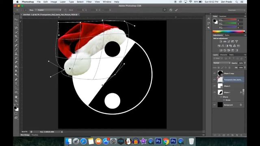Toggle lock all for the layer

coord(230,68)
